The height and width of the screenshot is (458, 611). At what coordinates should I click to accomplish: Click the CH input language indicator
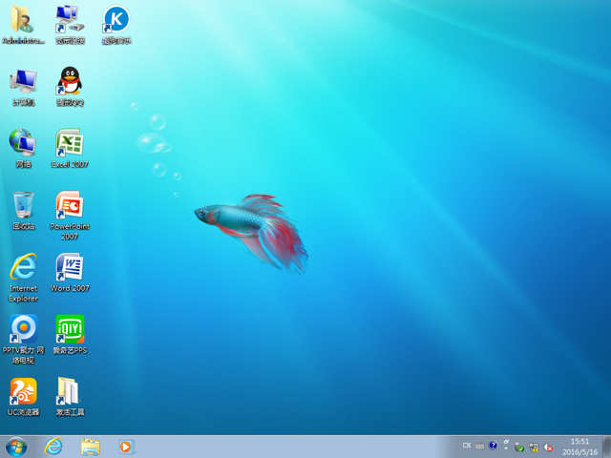467,446
